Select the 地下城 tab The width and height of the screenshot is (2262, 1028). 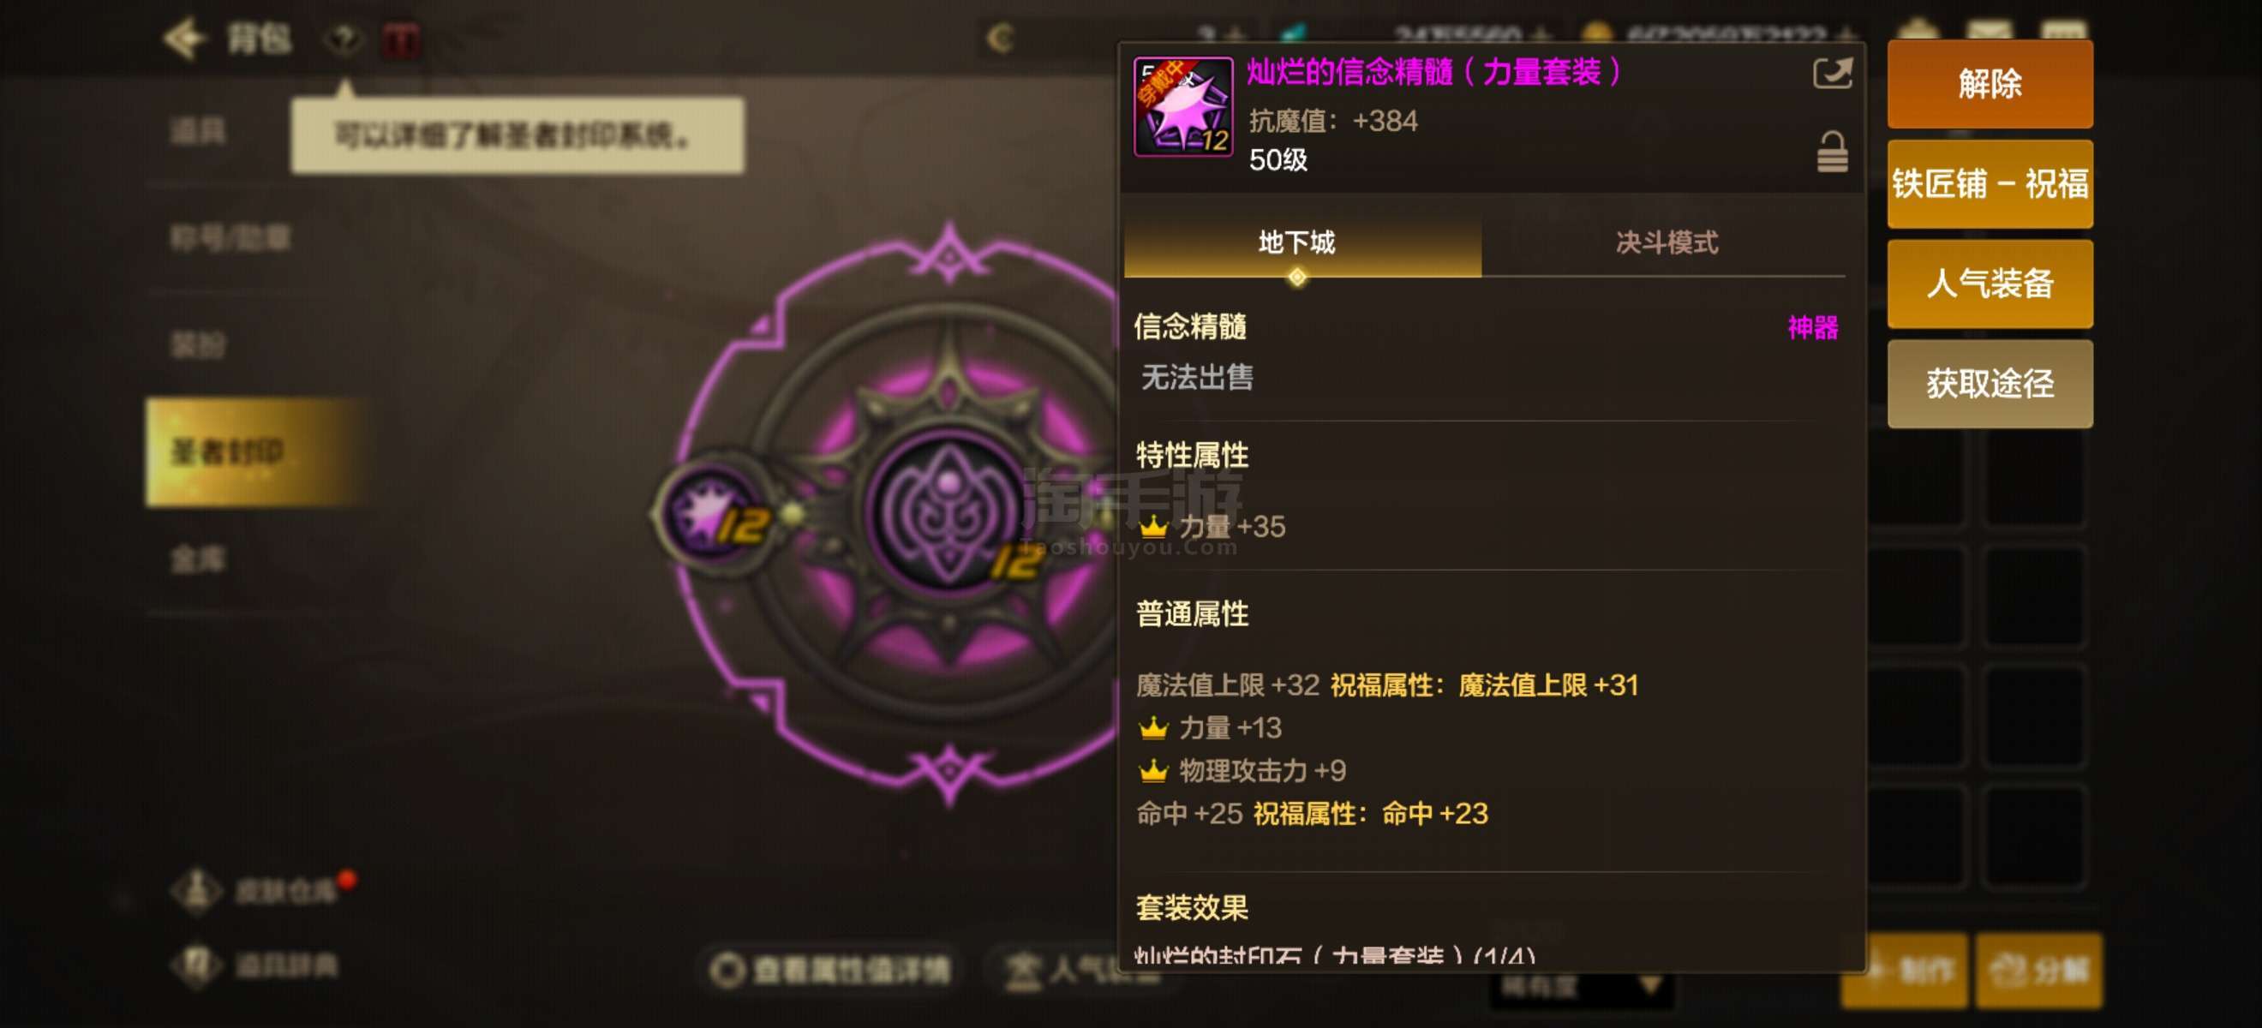coord(1297,242)
